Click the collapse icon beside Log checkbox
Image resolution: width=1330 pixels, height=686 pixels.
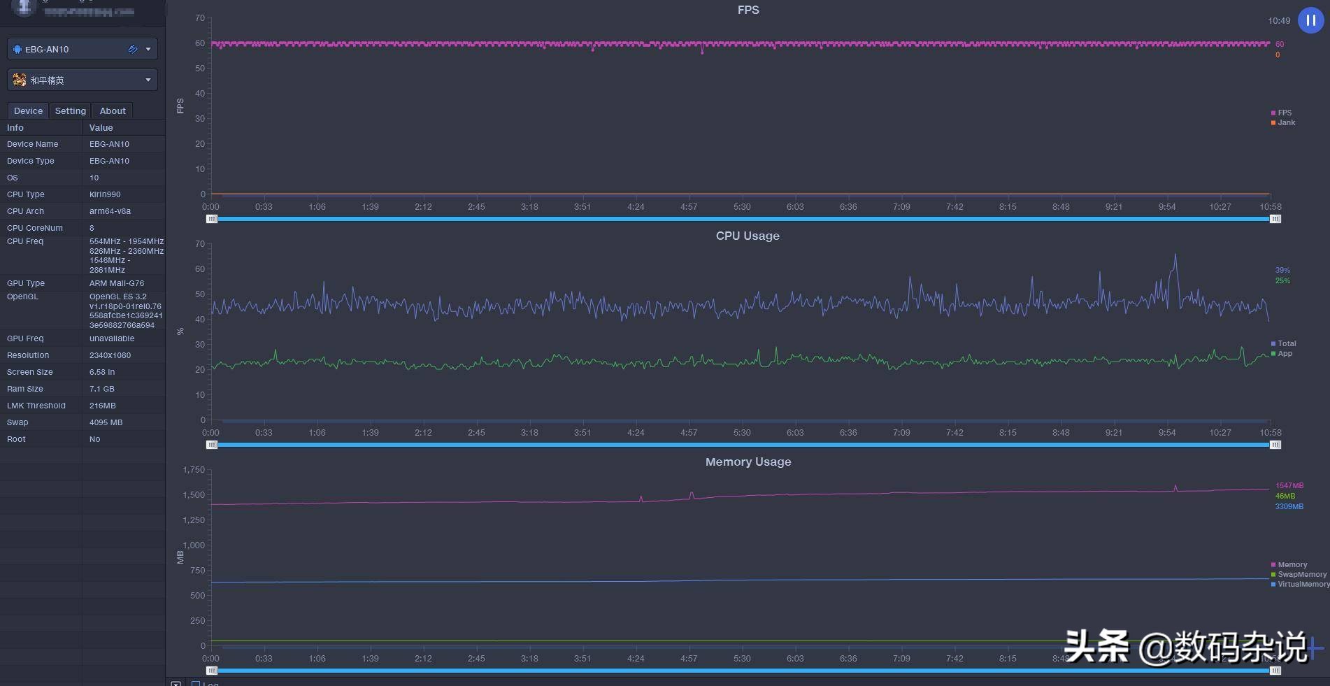[176, 683]
